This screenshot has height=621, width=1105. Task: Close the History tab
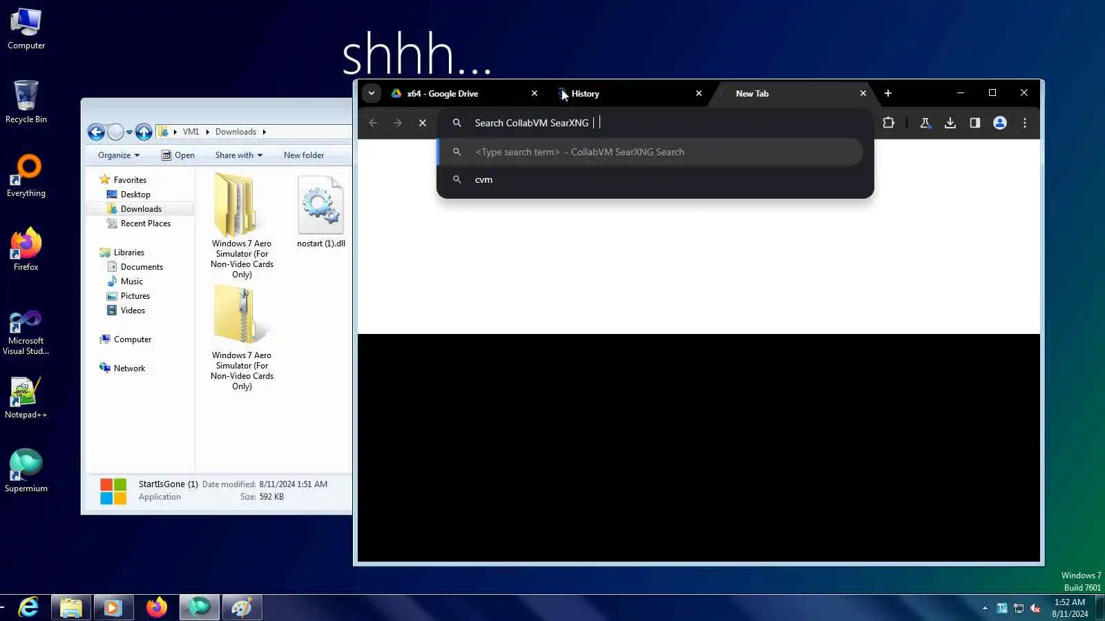tap(699, 93)
